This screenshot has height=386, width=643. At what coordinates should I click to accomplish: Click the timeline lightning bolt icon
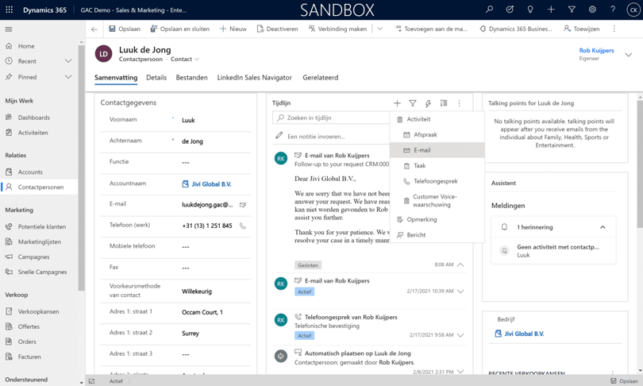point(428,103)
